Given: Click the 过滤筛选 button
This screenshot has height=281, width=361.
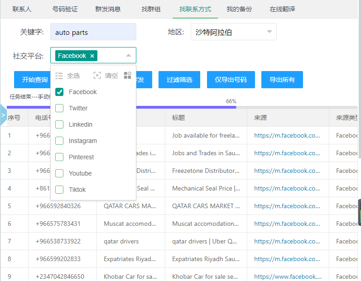Looking at the screenshot, I should [x=179, y=80].
